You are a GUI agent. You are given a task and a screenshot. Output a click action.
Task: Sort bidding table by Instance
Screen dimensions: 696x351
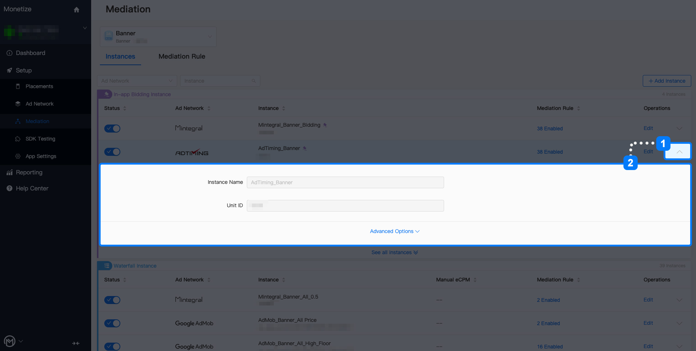[x=284, y=108]
